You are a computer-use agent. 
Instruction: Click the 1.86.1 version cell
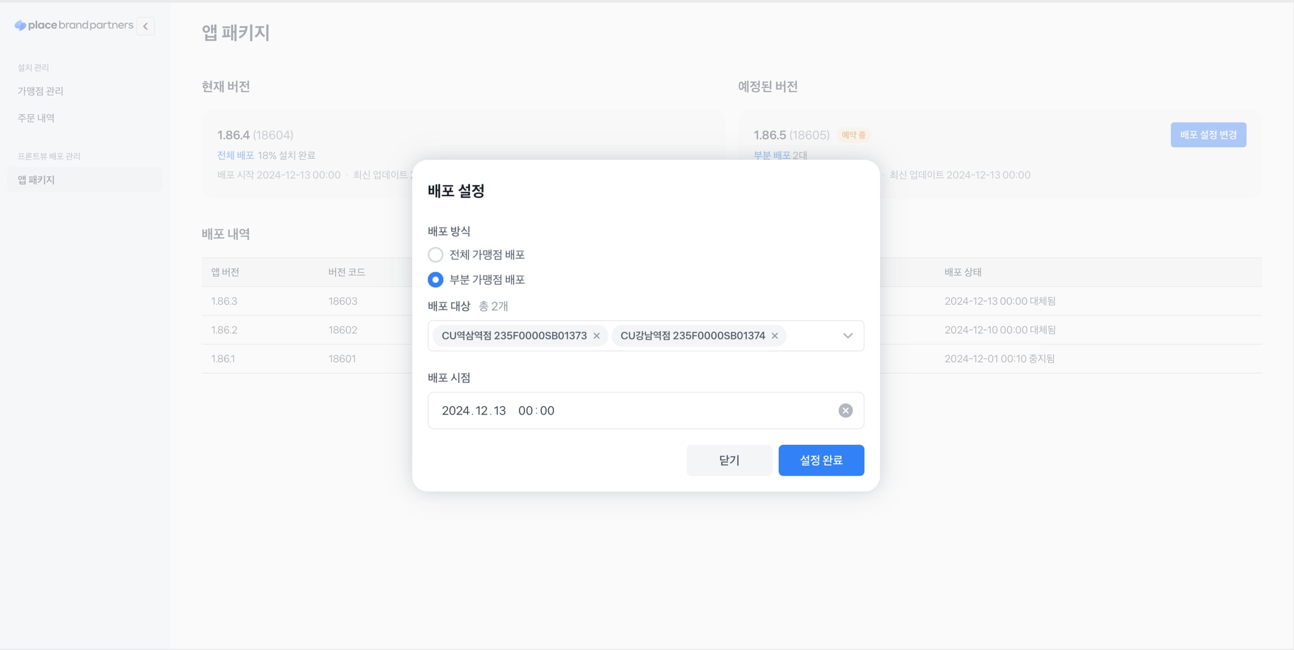223,359
